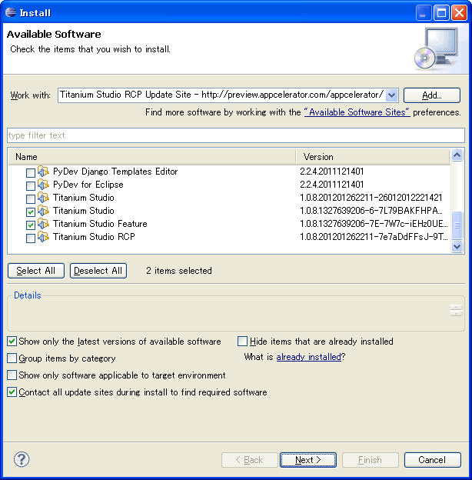
Task: Click the 2 items selected label
Action: point(179,271)
